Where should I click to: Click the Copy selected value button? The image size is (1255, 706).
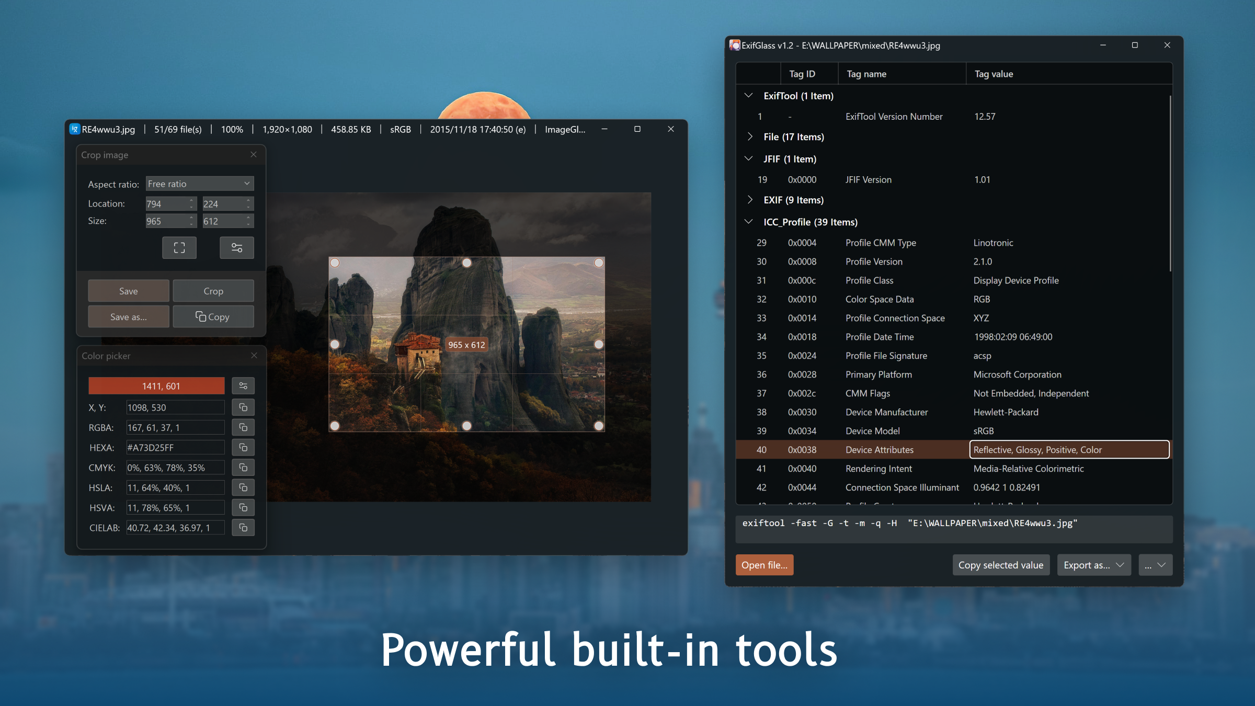pyautogui.click(x=1000, y=565)
